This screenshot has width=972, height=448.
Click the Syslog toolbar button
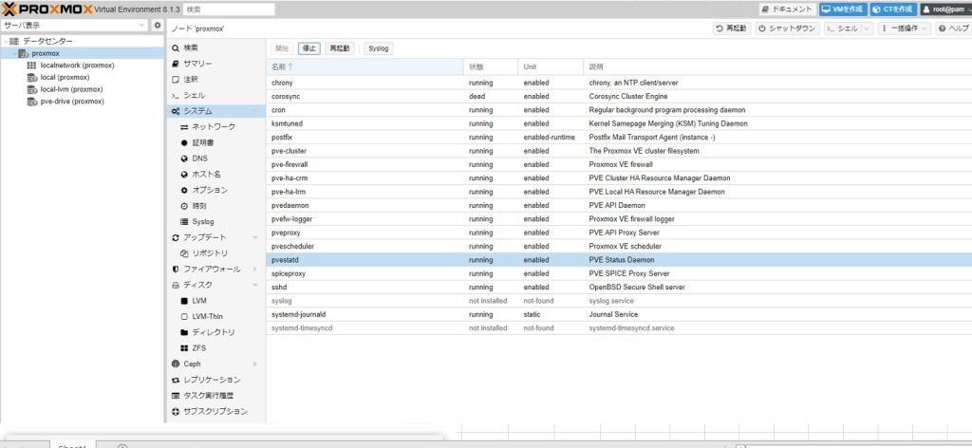coord(378,48)
